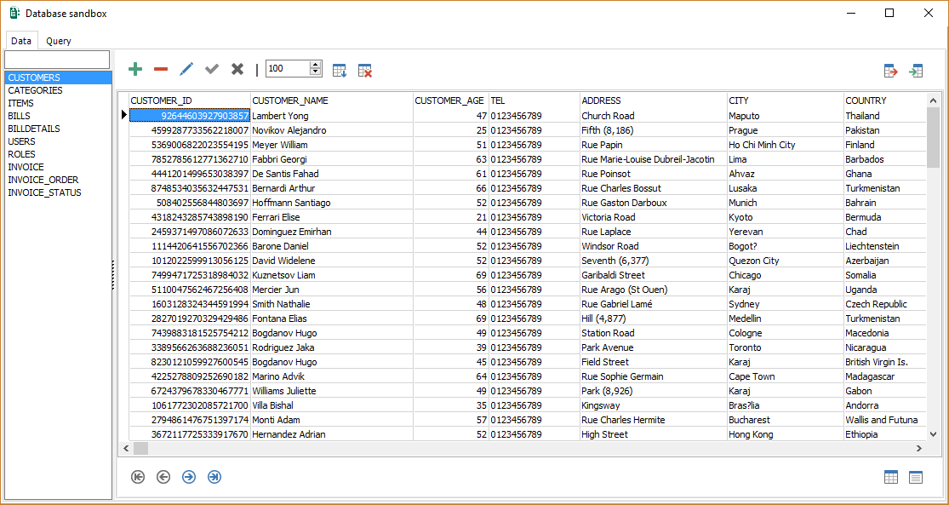Export the CUSTOMERS table data
Screen dimensions: 949x505
pyautogui.click(x=891, y=71)
